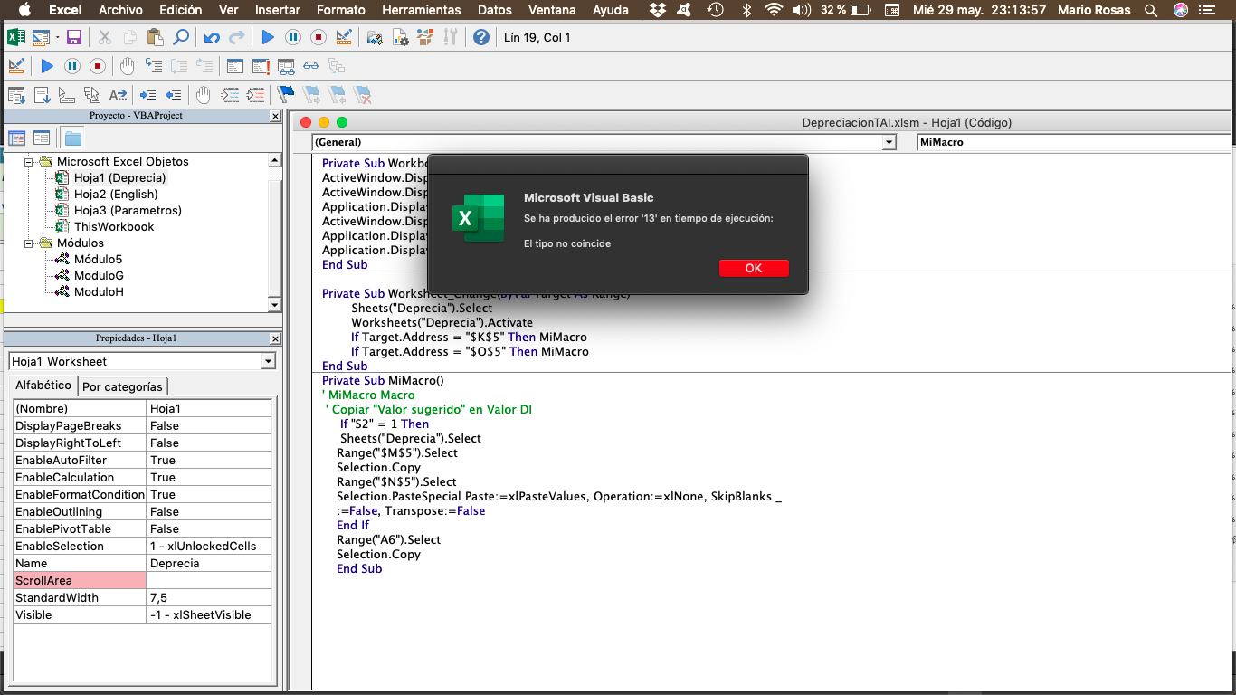Switch to the Alfabético tab
Image resolution: width=1236 pixels, height=695 pixels.
(x=43, y=386)
